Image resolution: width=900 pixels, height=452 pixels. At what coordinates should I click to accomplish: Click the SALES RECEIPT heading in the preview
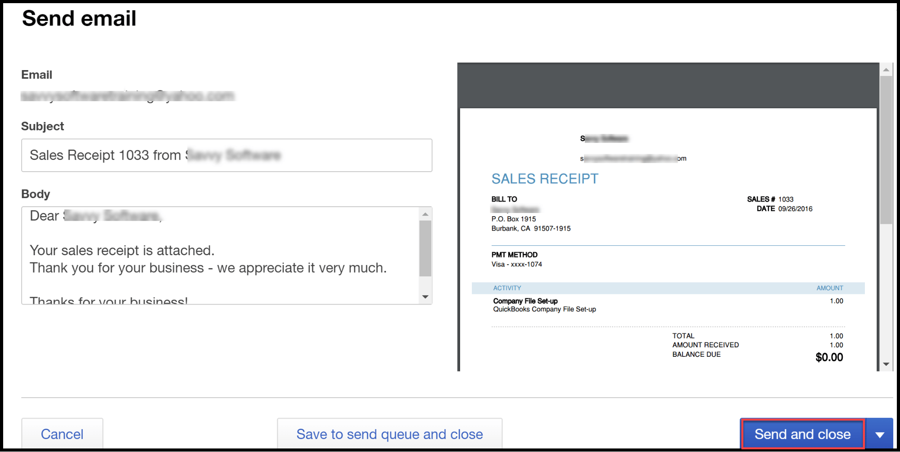[x=544, y=178]
